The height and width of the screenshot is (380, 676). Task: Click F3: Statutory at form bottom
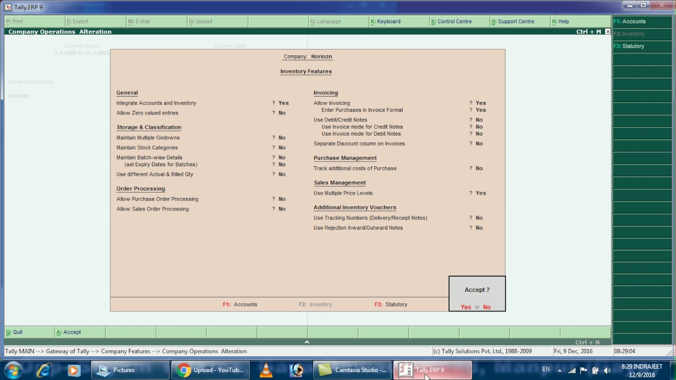[391, 305]
